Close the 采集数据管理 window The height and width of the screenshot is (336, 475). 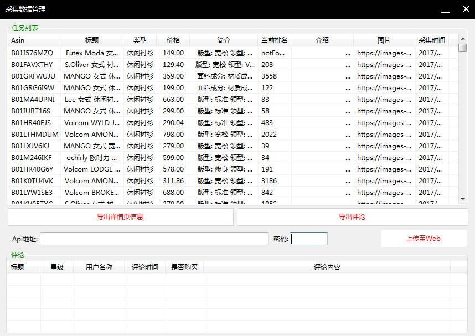(465, 9)
